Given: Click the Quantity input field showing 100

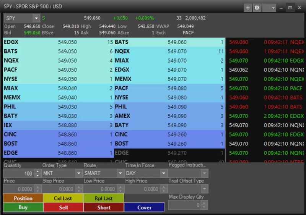Looking at the screenshot, I should (x=18, y=173).
